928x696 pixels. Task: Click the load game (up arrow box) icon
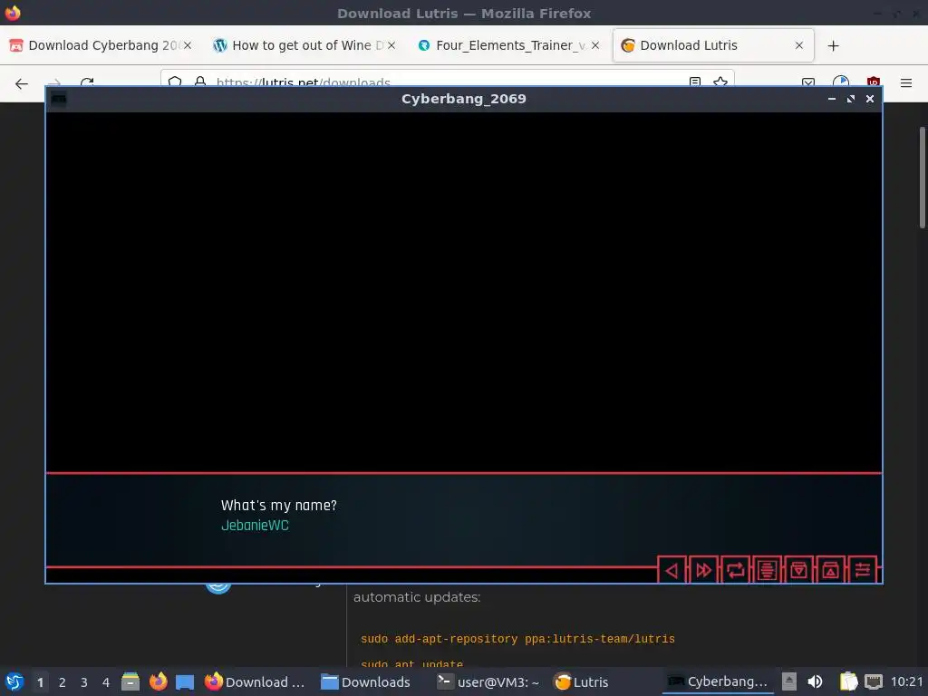click(x=830, y=570)
